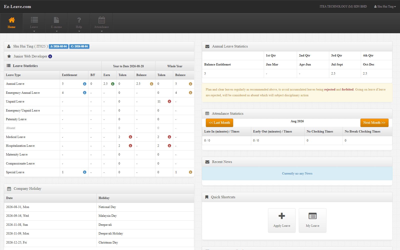Click the 'Emergency Unpaid Leave' row label

click(23, 110)
